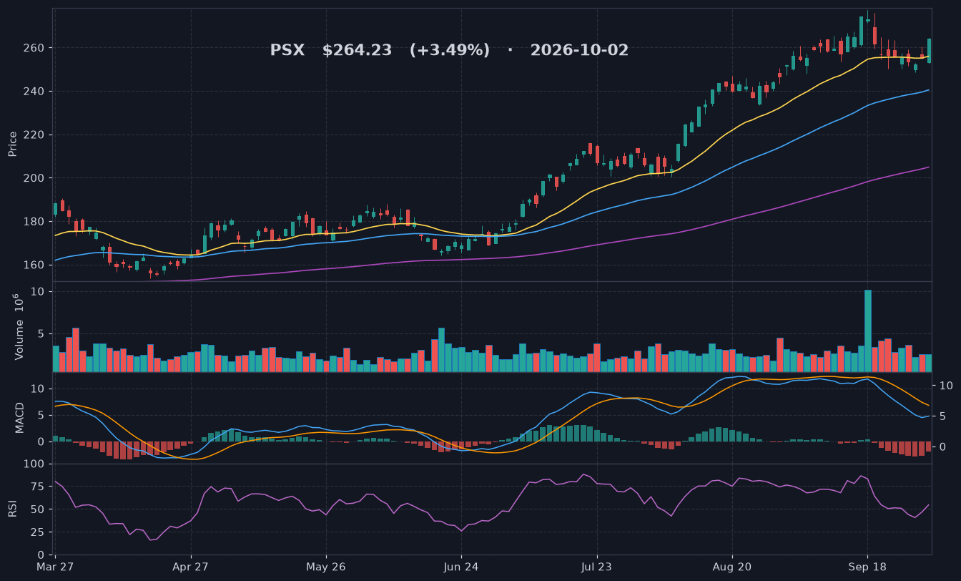Click the PSX ticker symbol in the title
The width and height of the screenshot is (961, 581).
287,51
